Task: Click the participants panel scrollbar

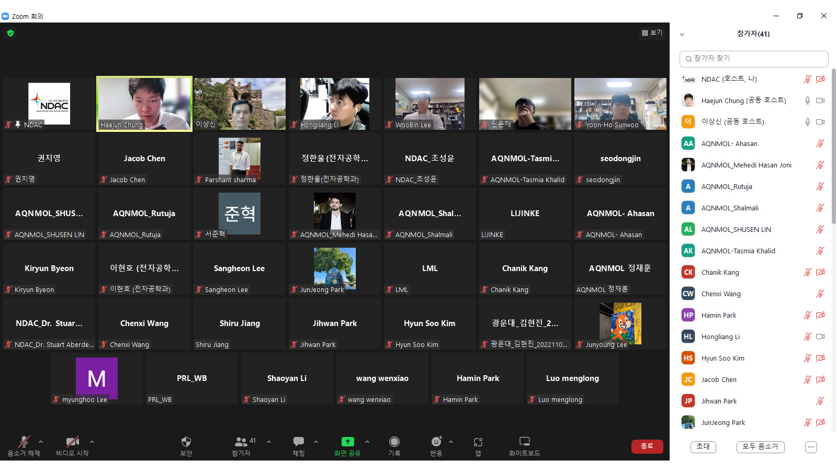Action: tap(833, 147)
